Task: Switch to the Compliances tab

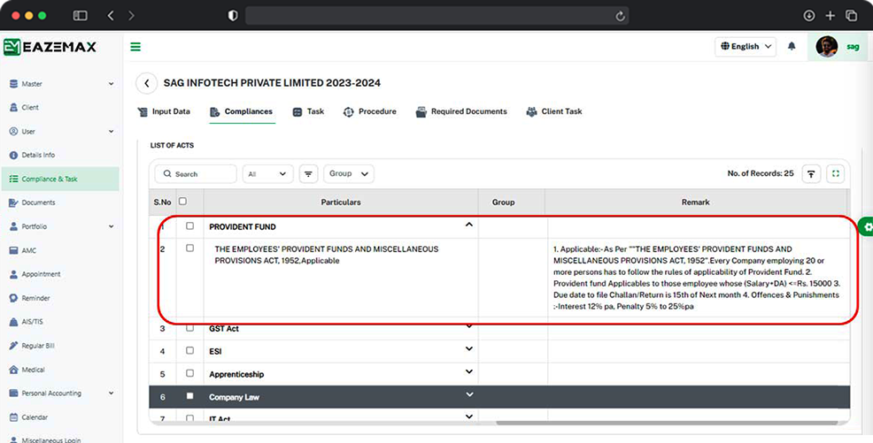Action: [x=241, y=111]
